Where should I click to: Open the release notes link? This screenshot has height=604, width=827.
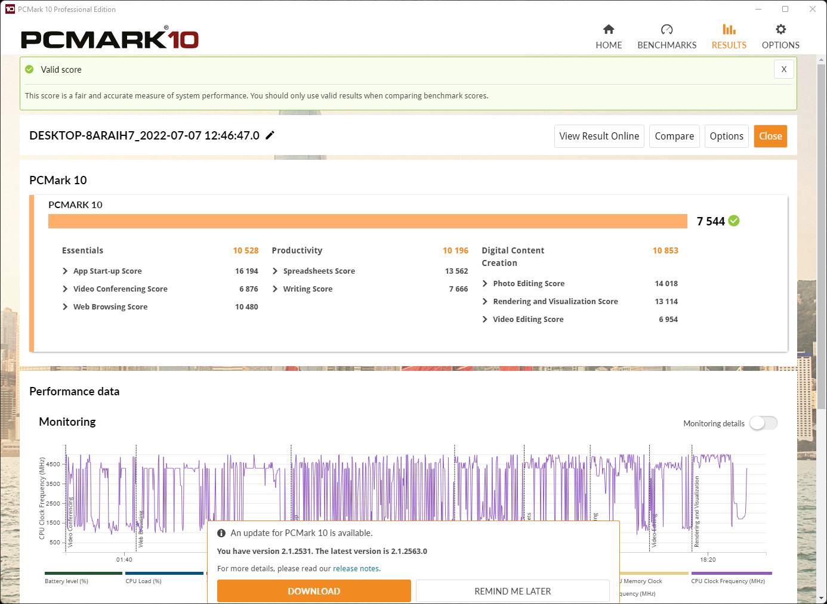356,569
